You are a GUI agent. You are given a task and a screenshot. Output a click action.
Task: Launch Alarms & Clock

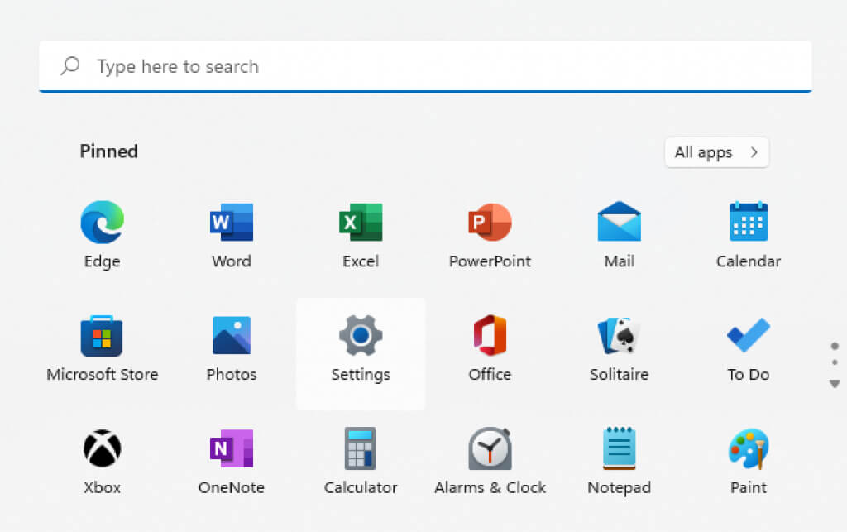tap(490, 449)
